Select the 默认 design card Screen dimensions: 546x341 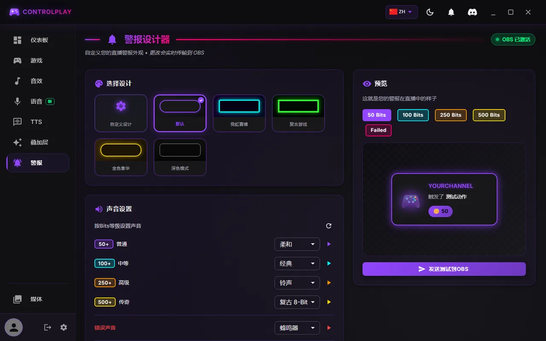180,113
